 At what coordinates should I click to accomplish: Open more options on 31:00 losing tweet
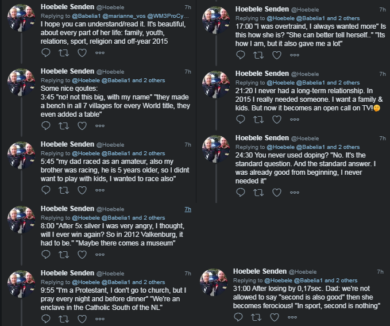[x=292, y=317]
